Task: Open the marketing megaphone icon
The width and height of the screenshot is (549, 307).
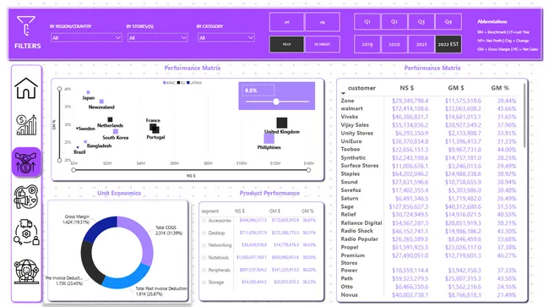Action: click(x=26, y=196)
